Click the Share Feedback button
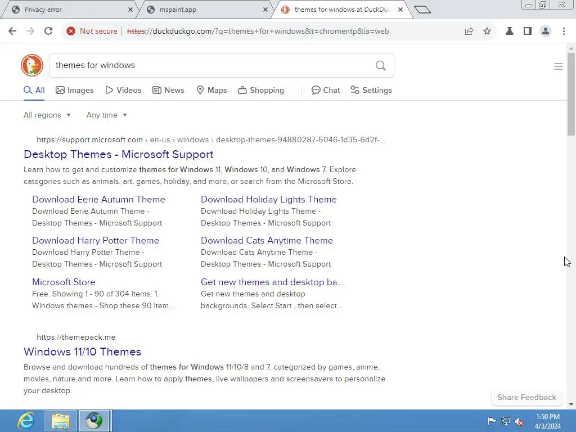 (526, 398)
